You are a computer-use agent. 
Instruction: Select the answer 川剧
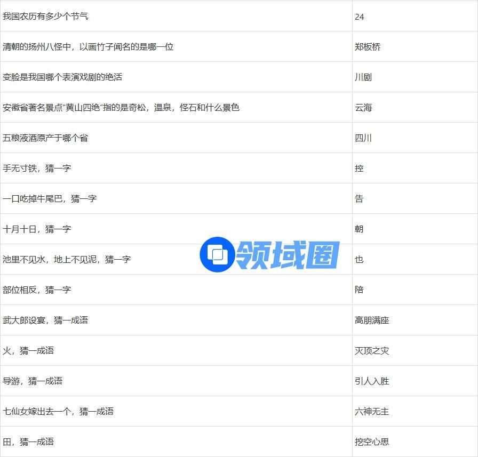click(363, 77)
